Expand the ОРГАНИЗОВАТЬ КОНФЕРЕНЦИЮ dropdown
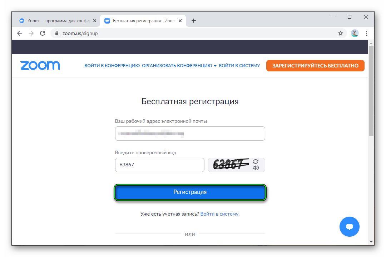This screenshot has height=257, width=386. [x=179, y=66]
